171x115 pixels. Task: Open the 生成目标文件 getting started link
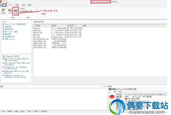[x=9, y=37]
